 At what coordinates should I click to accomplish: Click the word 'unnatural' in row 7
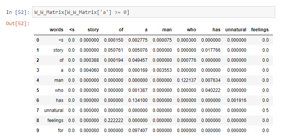pyautogui.click(x=54, y=110)
